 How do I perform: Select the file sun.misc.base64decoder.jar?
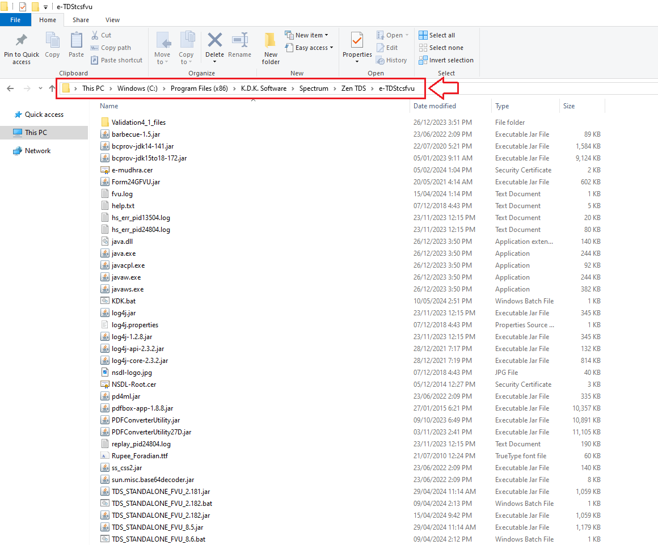point(153,480)
